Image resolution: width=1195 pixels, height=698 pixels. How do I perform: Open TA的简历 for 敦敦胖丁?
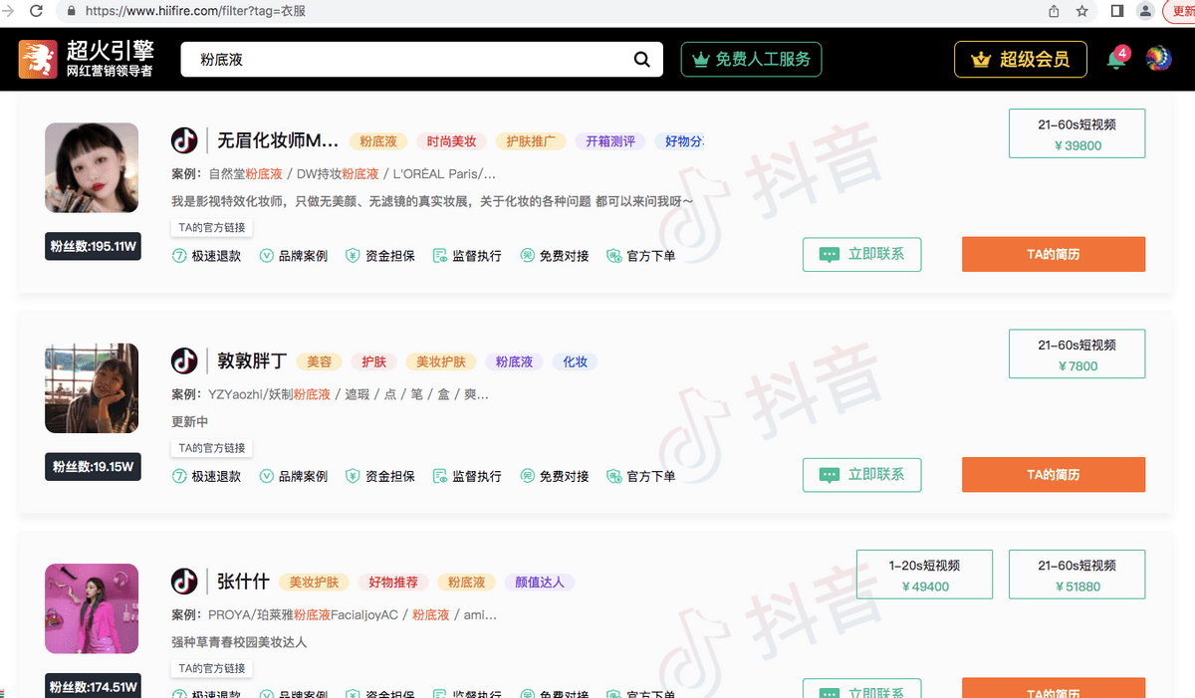(x=1053, y=475)
